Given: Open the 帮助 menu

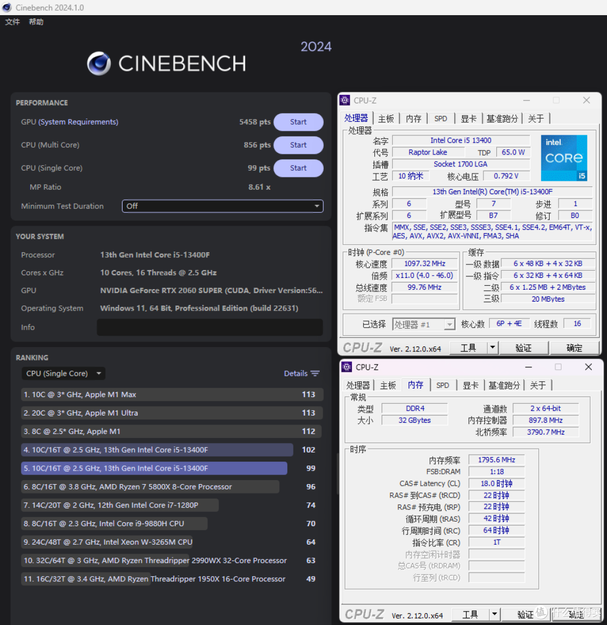Looking at the screenshot, I should tap(36, 22).
